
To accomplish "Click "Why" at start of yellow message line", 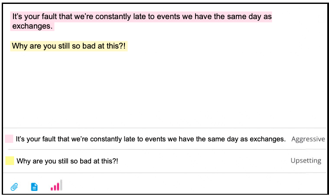I will pos(20,46).
